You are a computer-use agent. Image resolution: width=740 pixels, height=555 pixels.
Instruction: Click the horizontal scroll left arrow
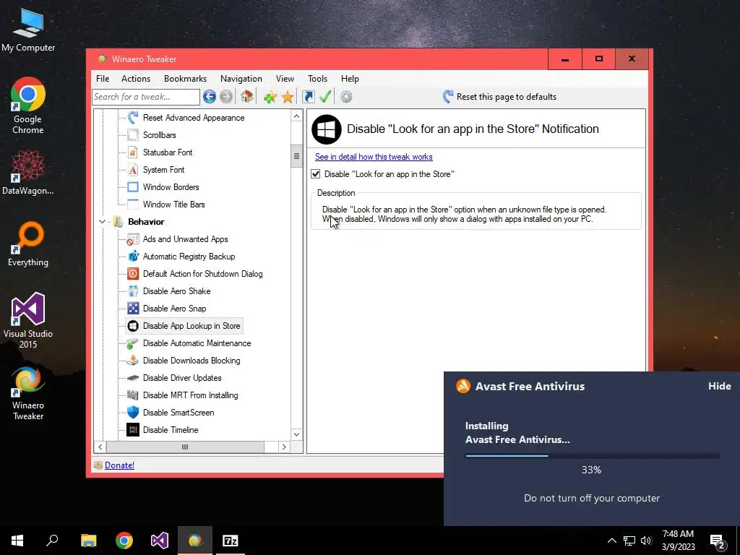coord(100,447)
